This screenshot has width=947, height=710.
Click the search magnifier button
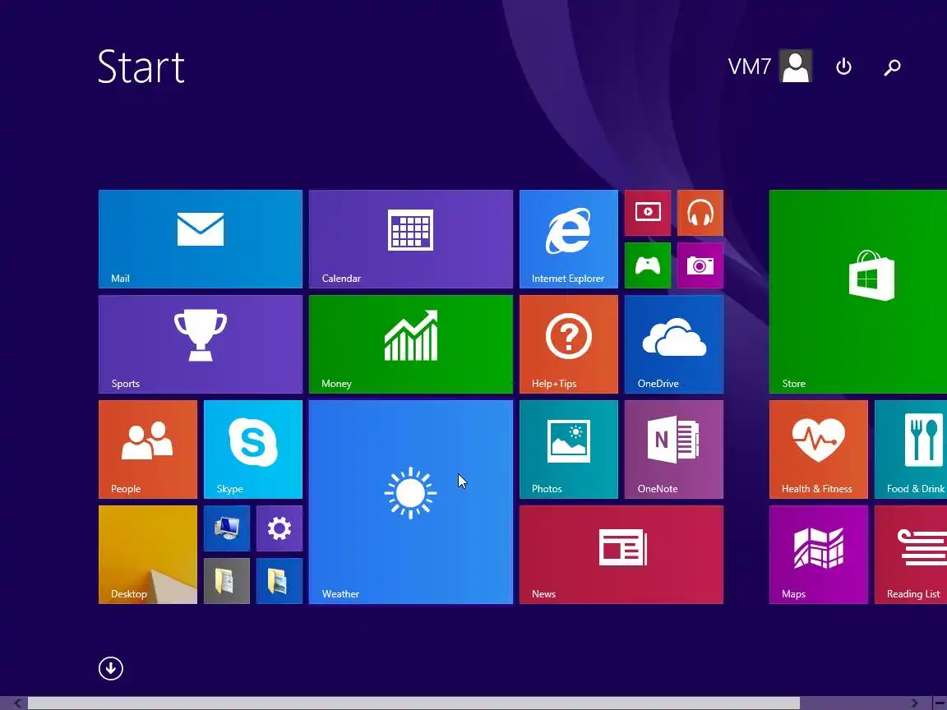[892, 67]
